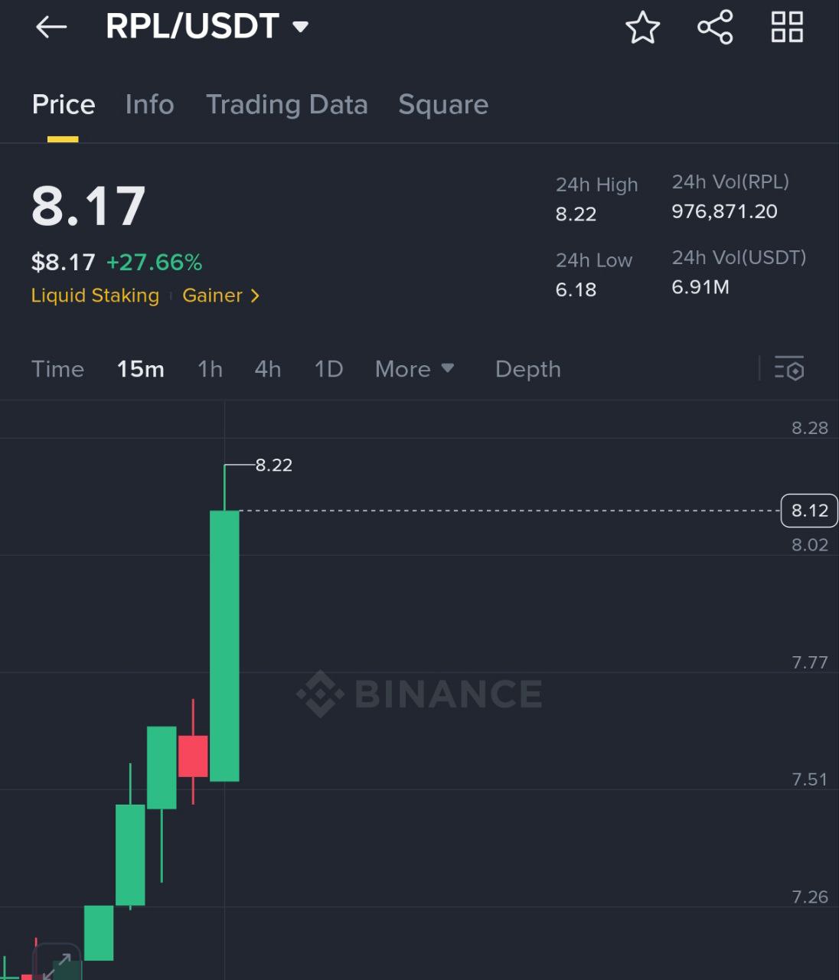Image resolution: width=839 pixels, height=980 pixels.
Task: Tap the 8.12 current price marker
Action: coord(809,511)
